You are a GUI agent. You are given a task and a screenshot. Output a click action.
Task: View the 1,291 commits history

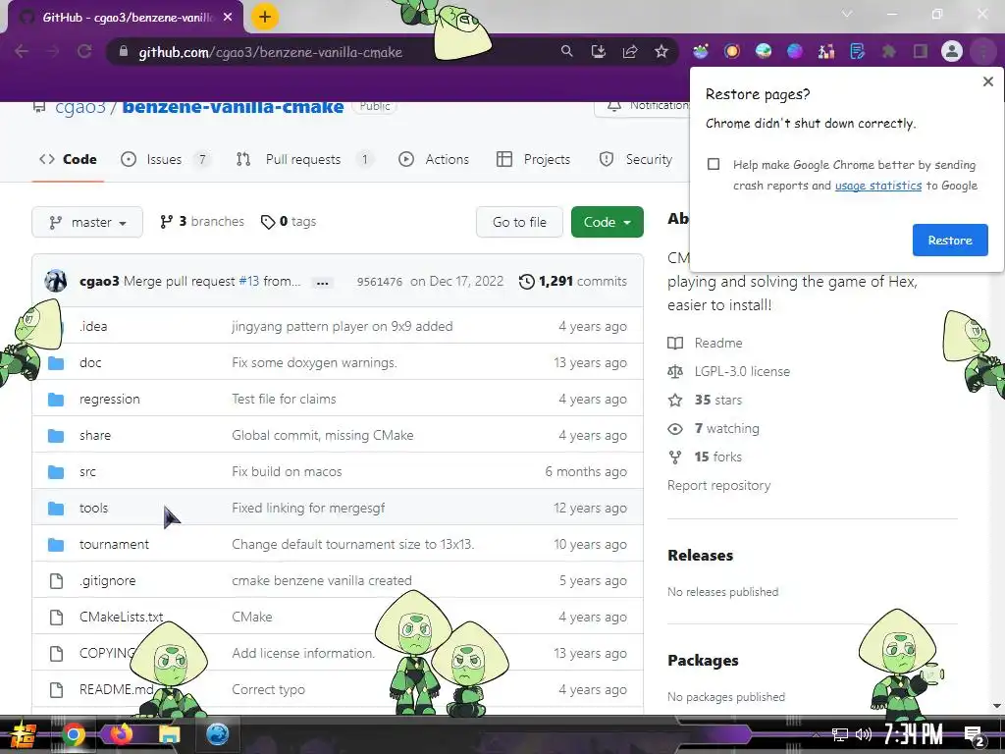(573, 281)
